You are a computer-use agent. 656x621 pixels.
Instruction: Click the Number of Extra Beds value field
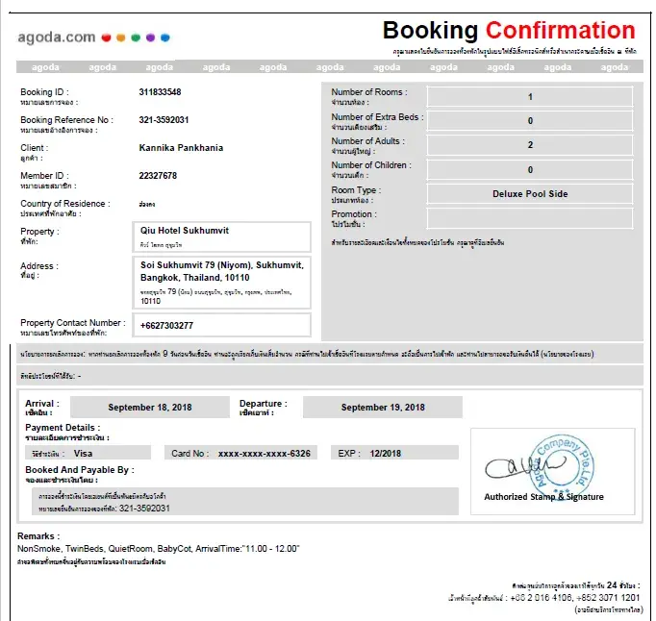click(530, 121)
